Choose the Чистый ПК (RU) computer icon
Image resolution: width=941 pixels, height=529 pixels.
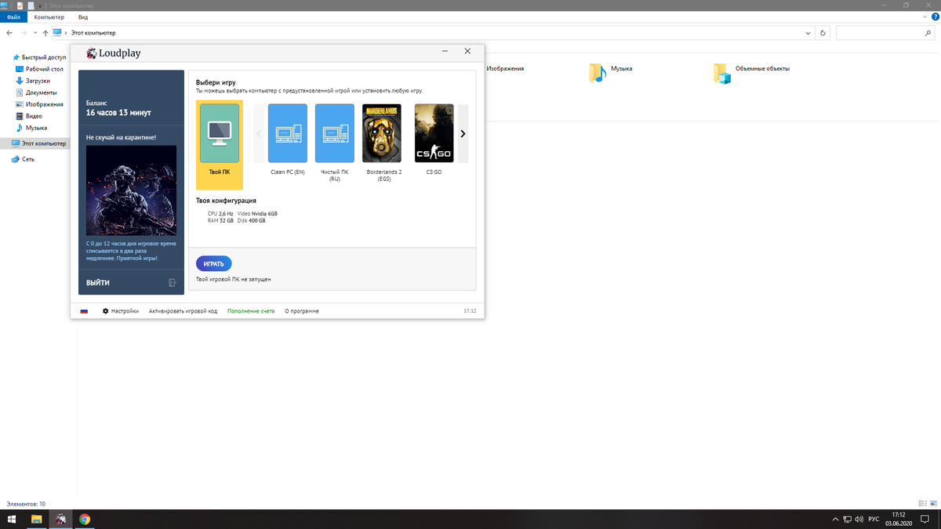tap(335, 133)
